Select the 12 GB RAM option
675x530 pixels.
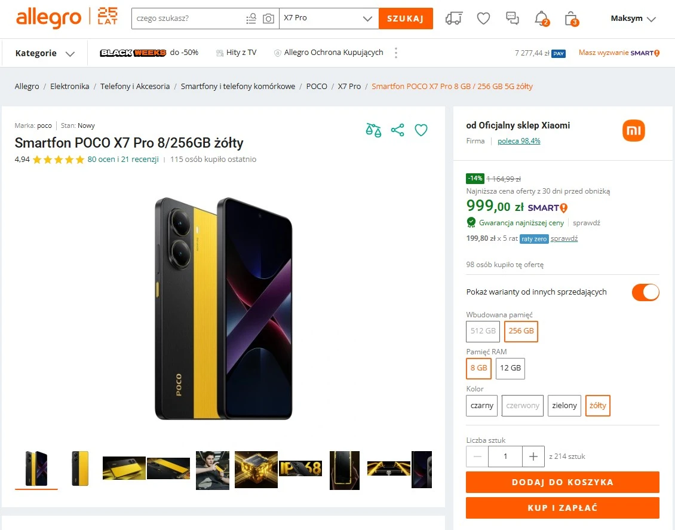[x=510, y=368]
